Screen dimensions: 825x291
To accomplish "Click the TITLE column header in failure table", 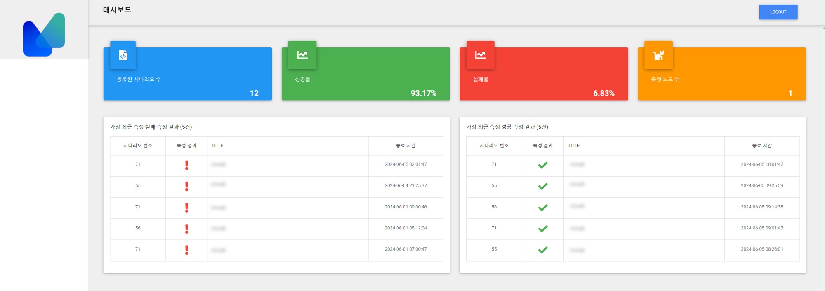I will [217, 146].
